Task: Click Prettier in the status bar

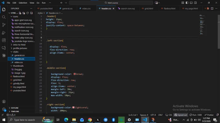Action: pos(209,115)
